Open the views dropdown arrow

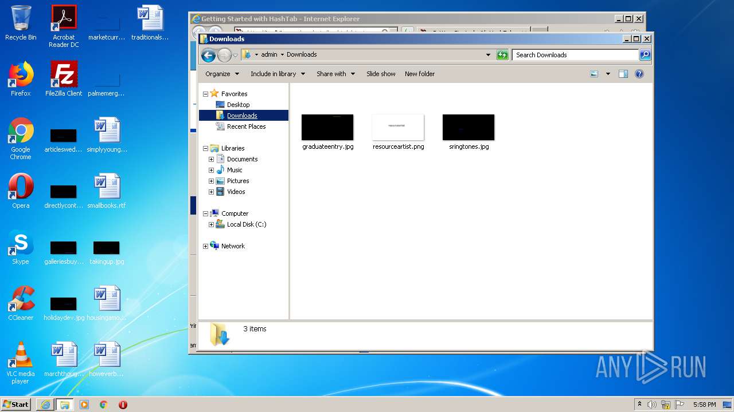click(x=608, y=74)
